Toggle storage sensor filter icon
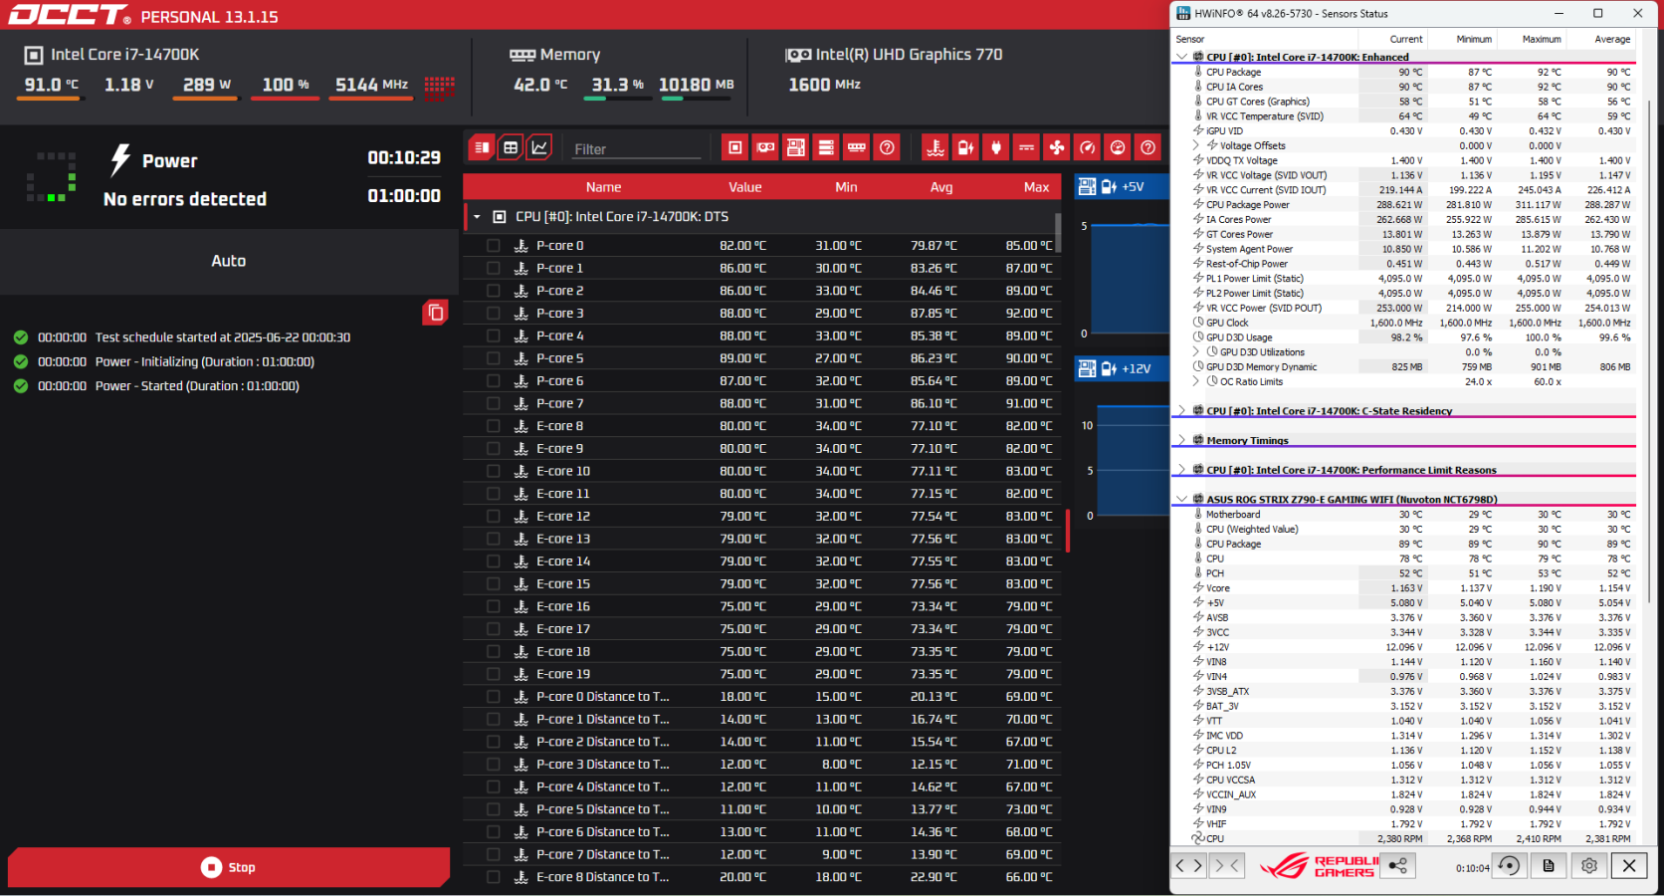Viewport: 1664px width, 896px height. tap(826, 147)
